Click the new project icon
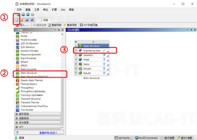 click(x=16, y=20)
